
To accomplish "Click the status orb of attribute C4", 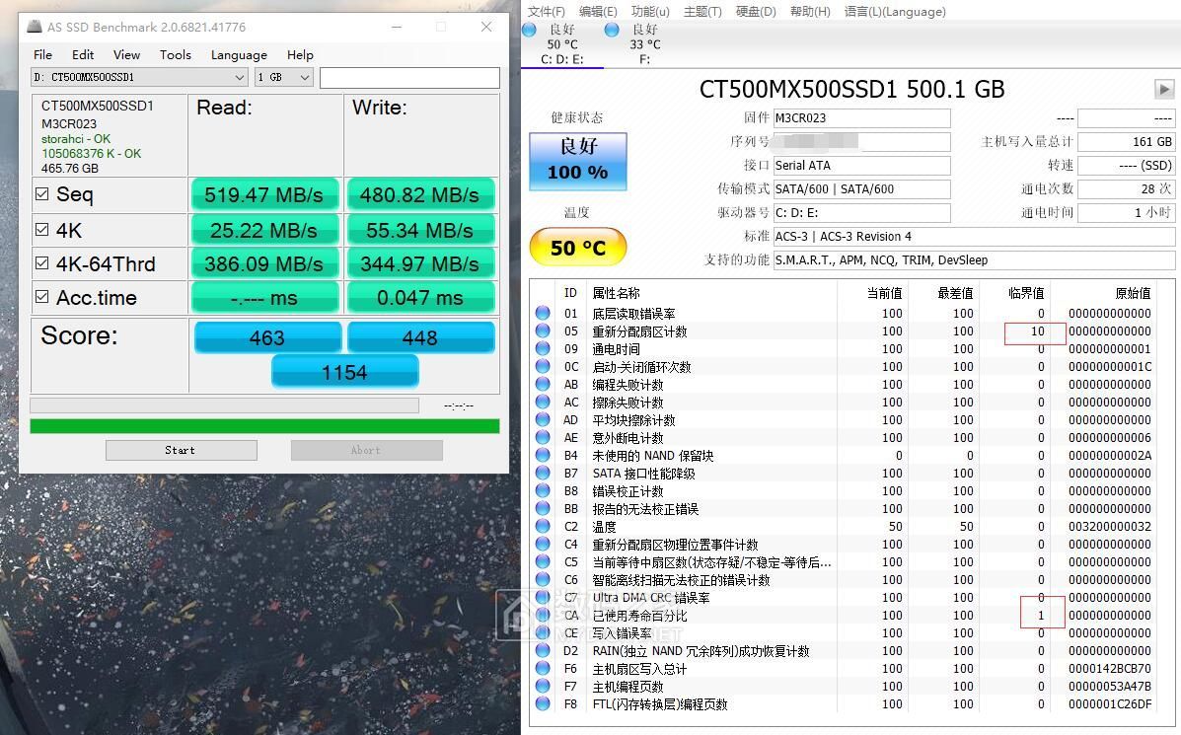I will tap(543, 544).
